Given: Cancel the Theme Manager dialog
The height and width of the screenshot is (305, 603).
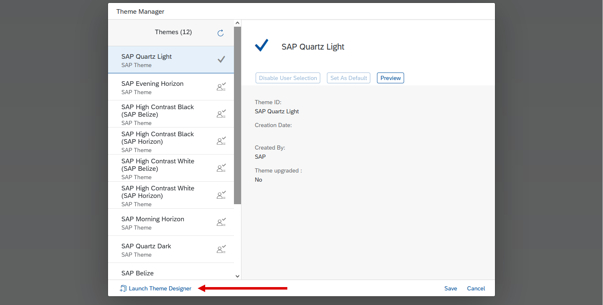Looking at the screenshot, I should pos(475,288).
